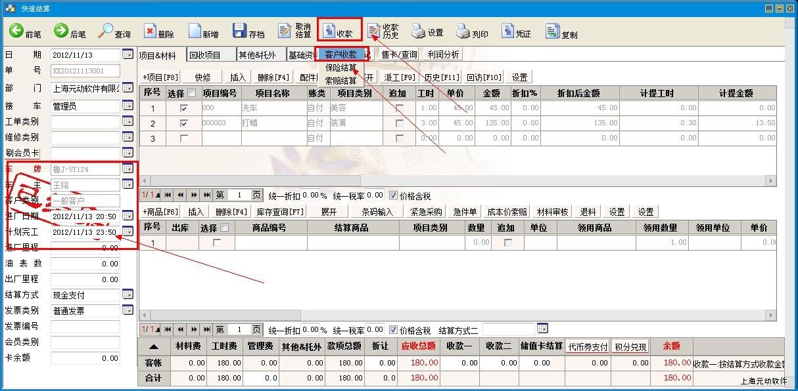The height and width of the screenshot is (391, 798).
Task: Open the 日期 calendar picker
Action: [128, 54]
